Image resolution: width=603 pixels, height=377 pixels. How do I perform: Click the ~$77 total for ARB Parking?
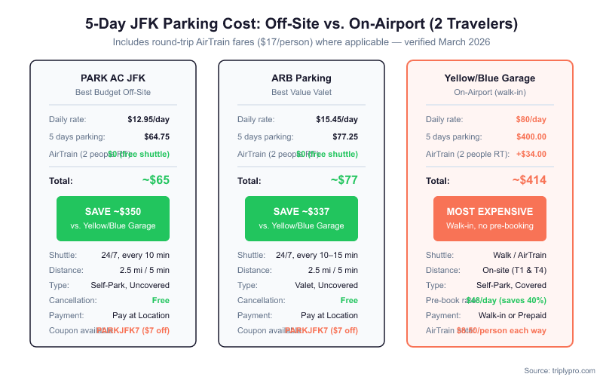tap(344, 180)
